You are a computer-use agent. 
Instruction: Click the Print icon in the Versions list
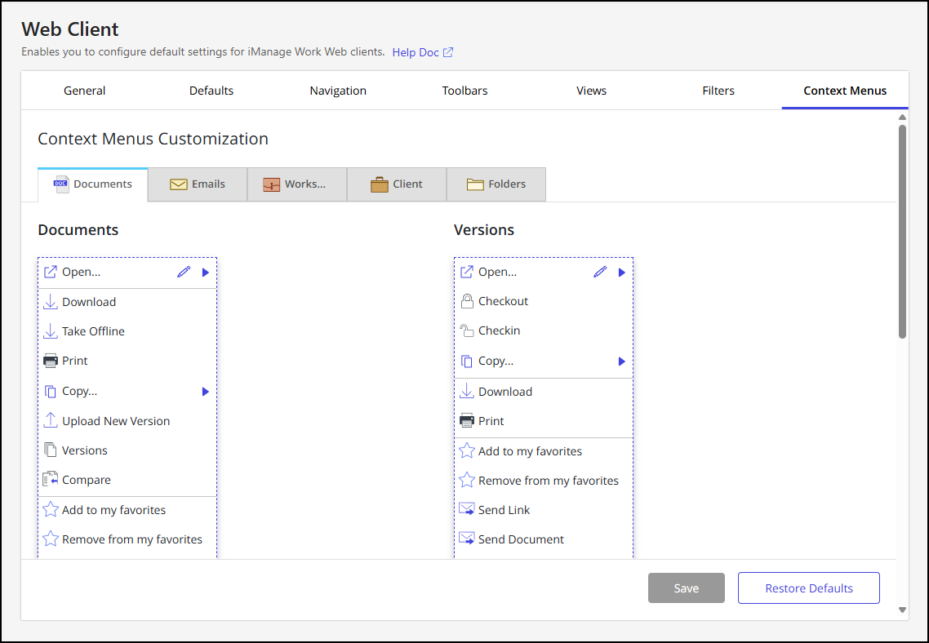click(x=467, y=420)
